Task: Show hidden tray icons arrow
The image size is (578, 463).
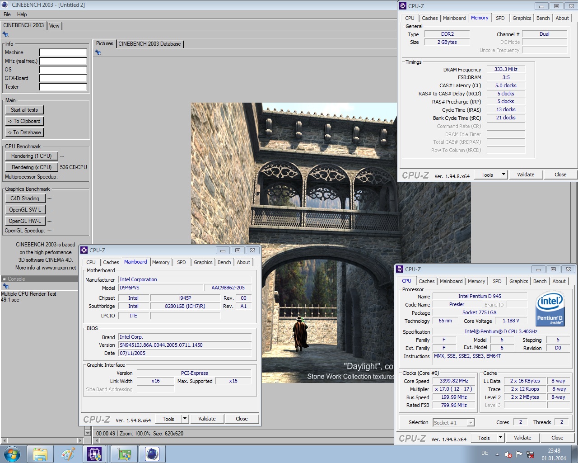Action: pos(497,454)
